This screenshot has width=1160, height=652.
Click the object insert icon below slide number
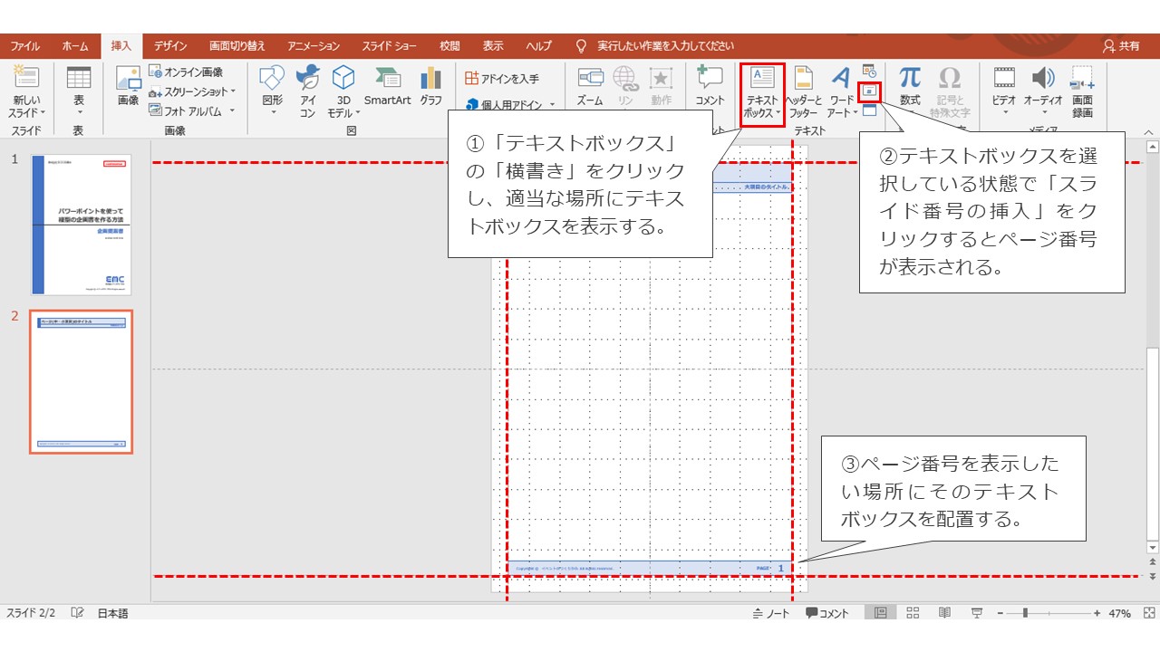[869, 110]
